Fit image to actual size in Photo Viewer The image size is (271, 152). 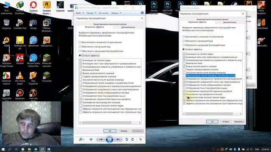point(91,139)
